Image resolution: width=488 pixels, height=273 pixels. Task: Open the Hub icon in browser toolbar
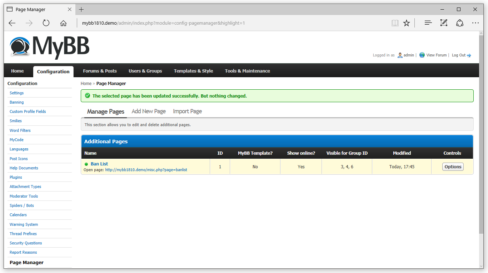(x=428, y=23)
